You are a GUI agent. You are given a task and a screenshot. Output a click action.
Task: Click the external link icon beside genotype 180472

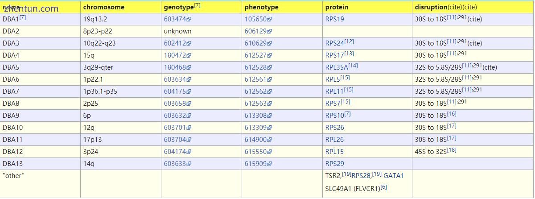point(189,56)
